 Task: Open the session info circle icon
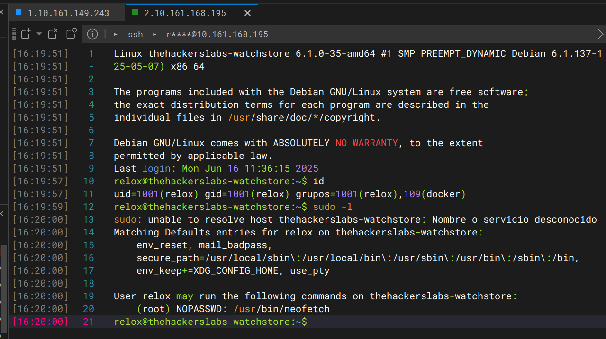click(92, 34)
